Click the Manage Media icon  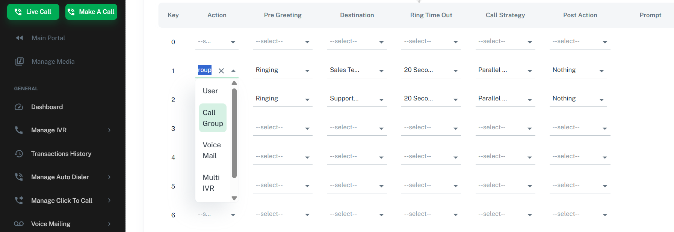19,61
